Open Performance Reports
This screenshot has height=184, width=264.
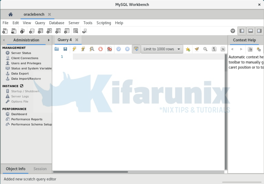(x=27, y=119)
